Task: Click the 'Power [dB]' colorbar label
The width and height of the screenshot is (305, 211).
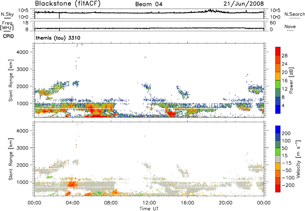Action: (x=291, y=80)
